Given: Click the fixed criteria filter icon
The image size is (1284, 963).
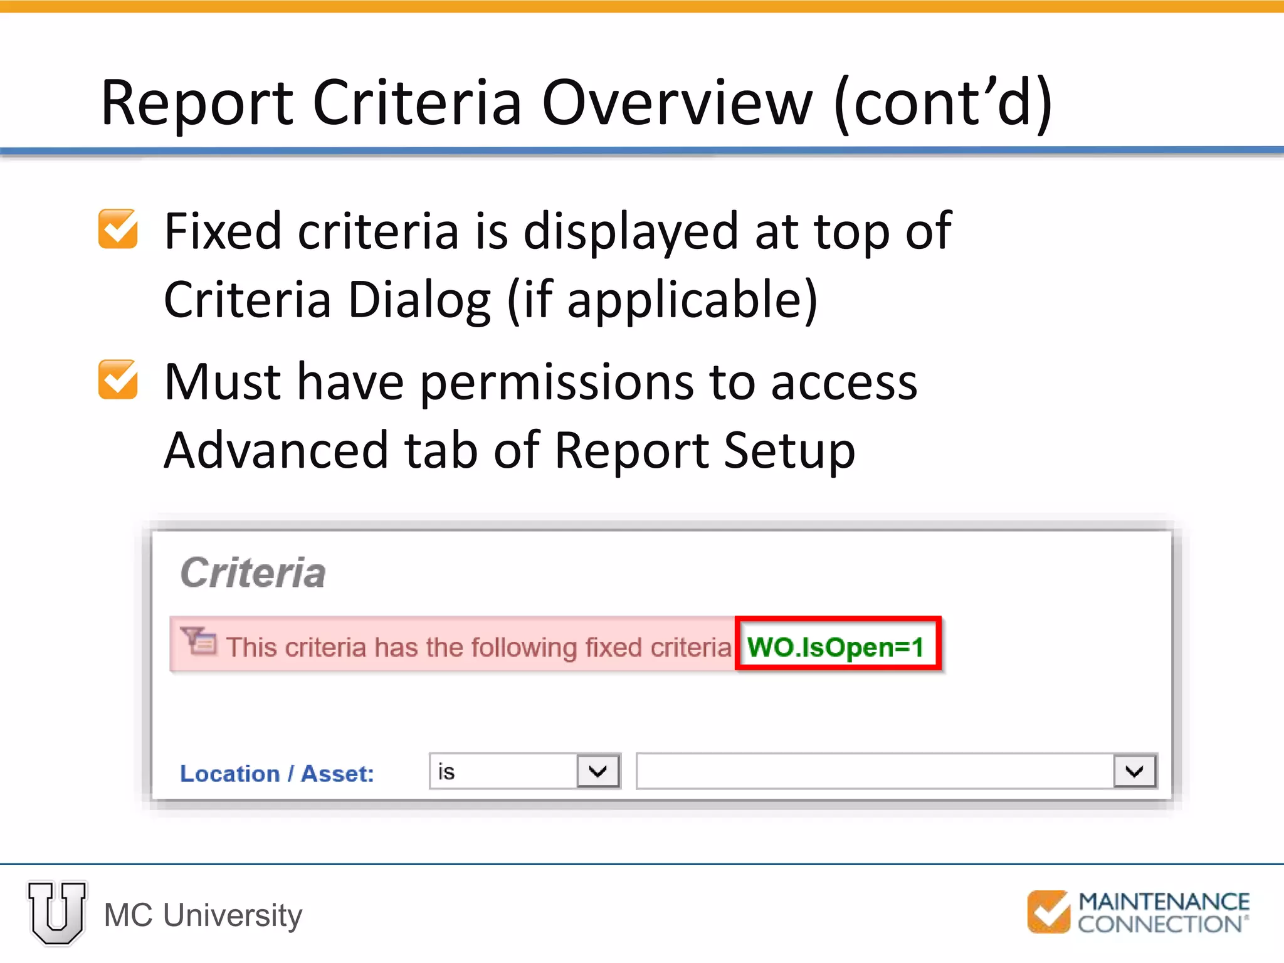Looking at the screenshot, I should tap(199, 641).
